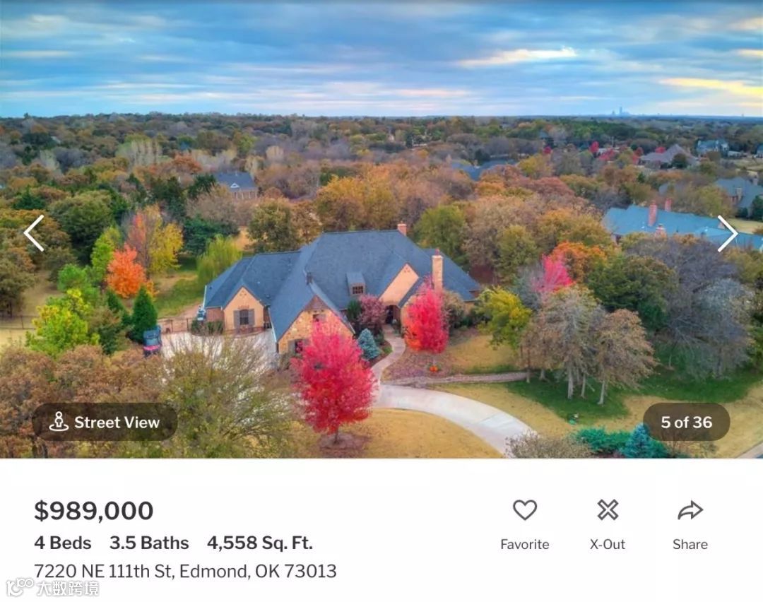The height and width of the screenshot is (602, 763).
Task: Advance to the next listing photo
Action: pyautogui.click(x=727, y=234)
